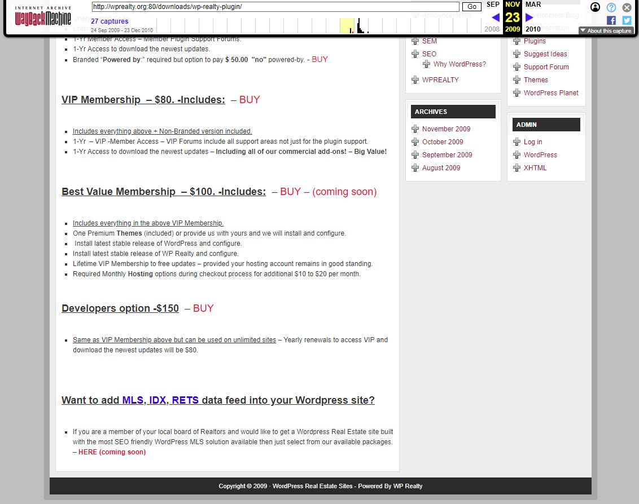Select year 2010 in timeline
The image size is (639, 504).
click(x=533, y=29)
